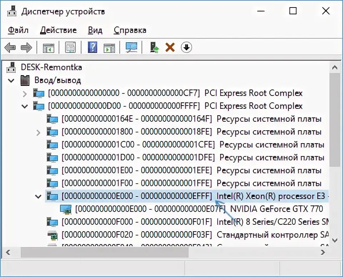Click the DESK-Remontka computer icon
Image resolution: width=343 pixels, height=277 pixels.
[11, 67]
